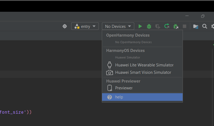This screenshot has height=126, width=214.
Task: Click the 'Huawei Previewer' header
Action: (123, 81)
